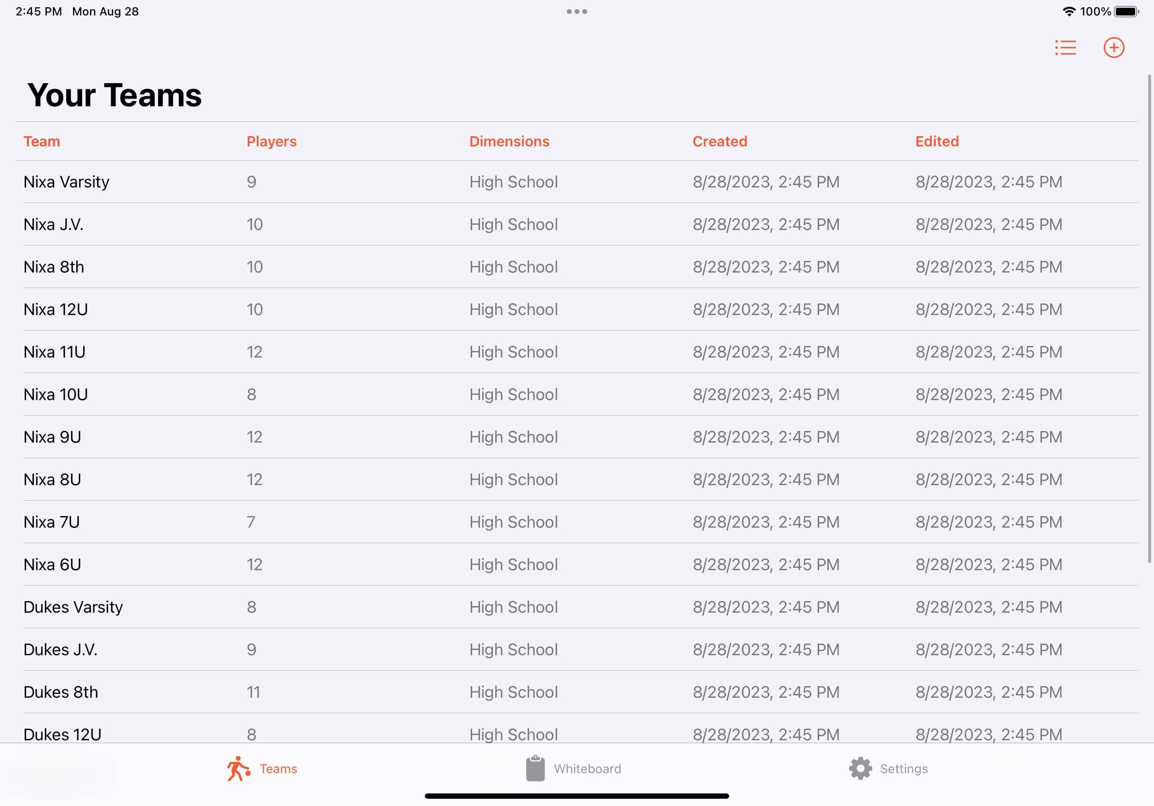Sort by the Dimensions column header
Screen dimensions: 1154x806
pos(509,141)
